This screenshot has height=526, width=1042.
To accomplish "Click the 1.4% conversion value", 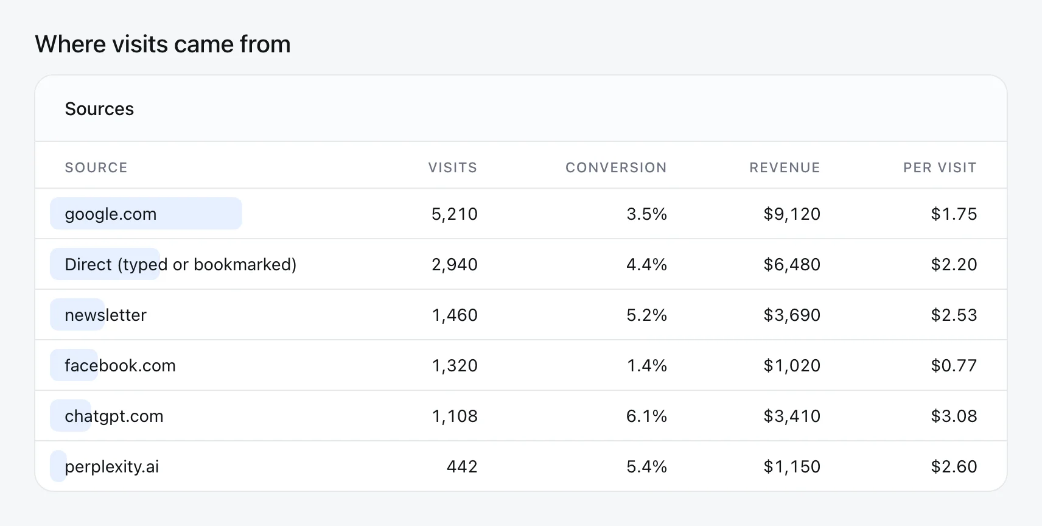I will (647, 365).
